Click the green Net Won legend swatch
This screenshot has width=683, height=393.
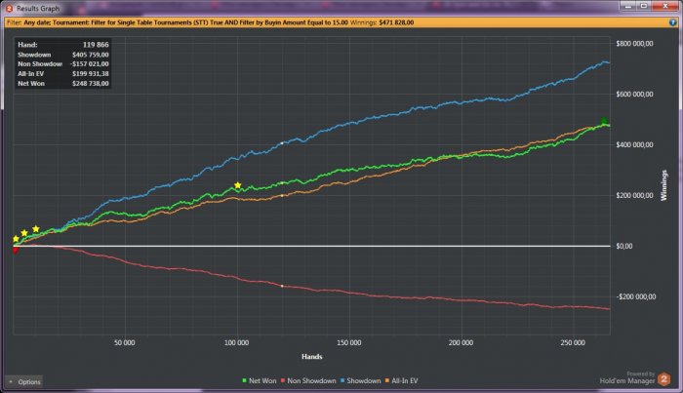coord(244,381)
